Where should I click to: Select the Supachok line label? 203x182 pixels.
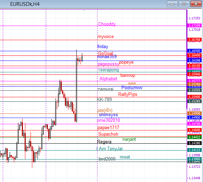(108, 134)
